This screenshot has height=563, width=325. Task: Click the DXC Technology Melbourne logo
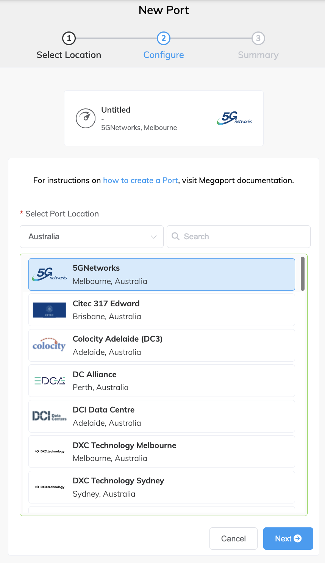50,451
